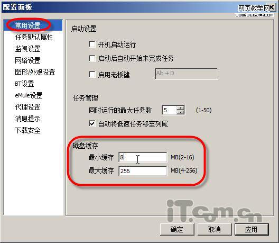Open 图形/外观设置 settings page
Viewport: 279px width, 243px height.
pos(35,72)
